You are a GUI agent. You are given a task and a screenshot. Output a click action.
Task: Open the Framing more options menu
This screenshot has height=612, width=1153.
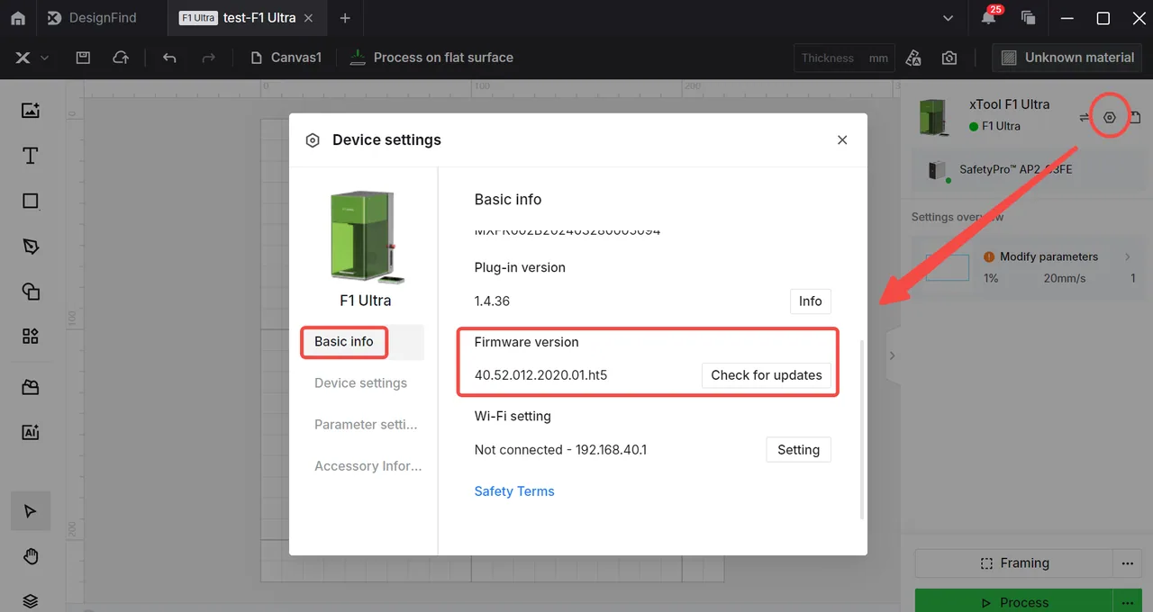(x=1127, y=563)
